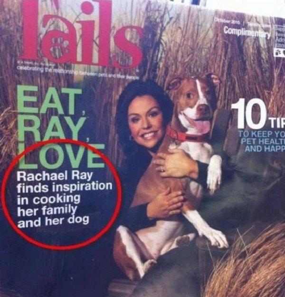The height and width of the screenshot is (297, 285).
Task: Click the red Tails magazine logo
Action: coord(82,33)
